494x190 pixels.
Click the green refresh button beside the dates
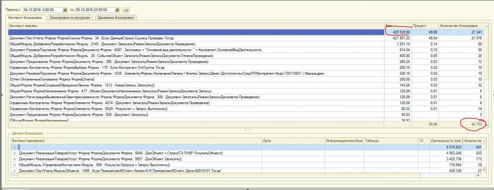tap(126, 10)
